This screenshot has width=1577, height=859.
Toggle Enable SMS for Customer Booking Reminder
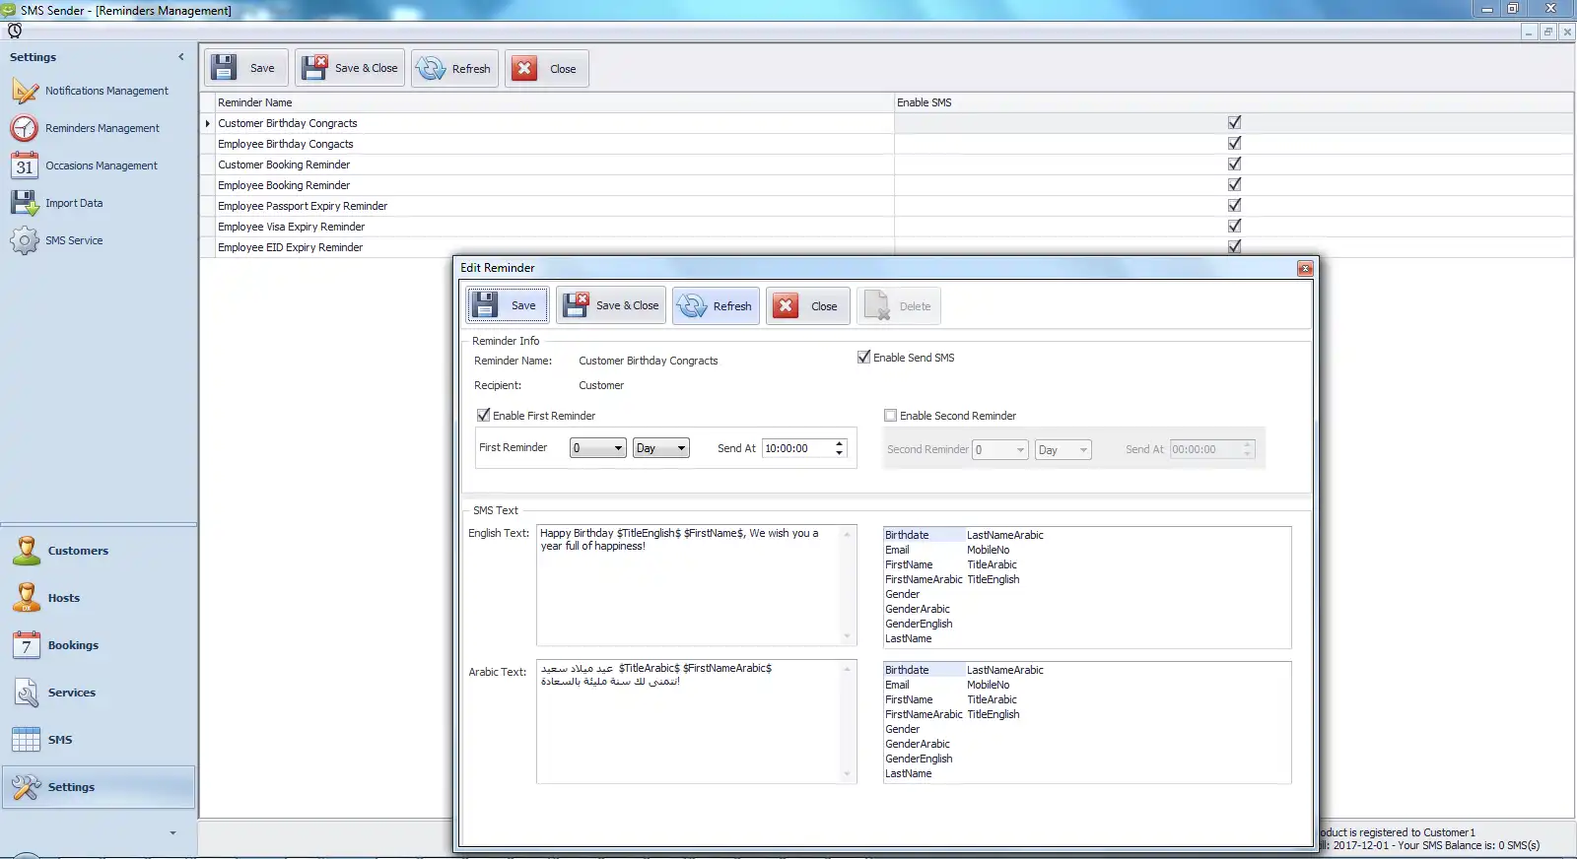click(1234, 165)
